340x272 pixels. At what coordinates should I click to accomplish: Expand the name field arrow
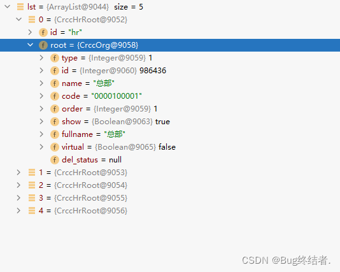[x=41, y=83]
